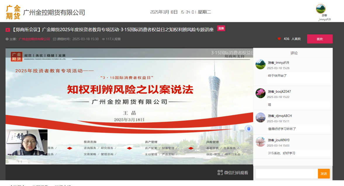Click the guest name under the top-right avatar
The width and height of the screenshot is (344, 186).
pyautogui.click(x=324, y=17)
